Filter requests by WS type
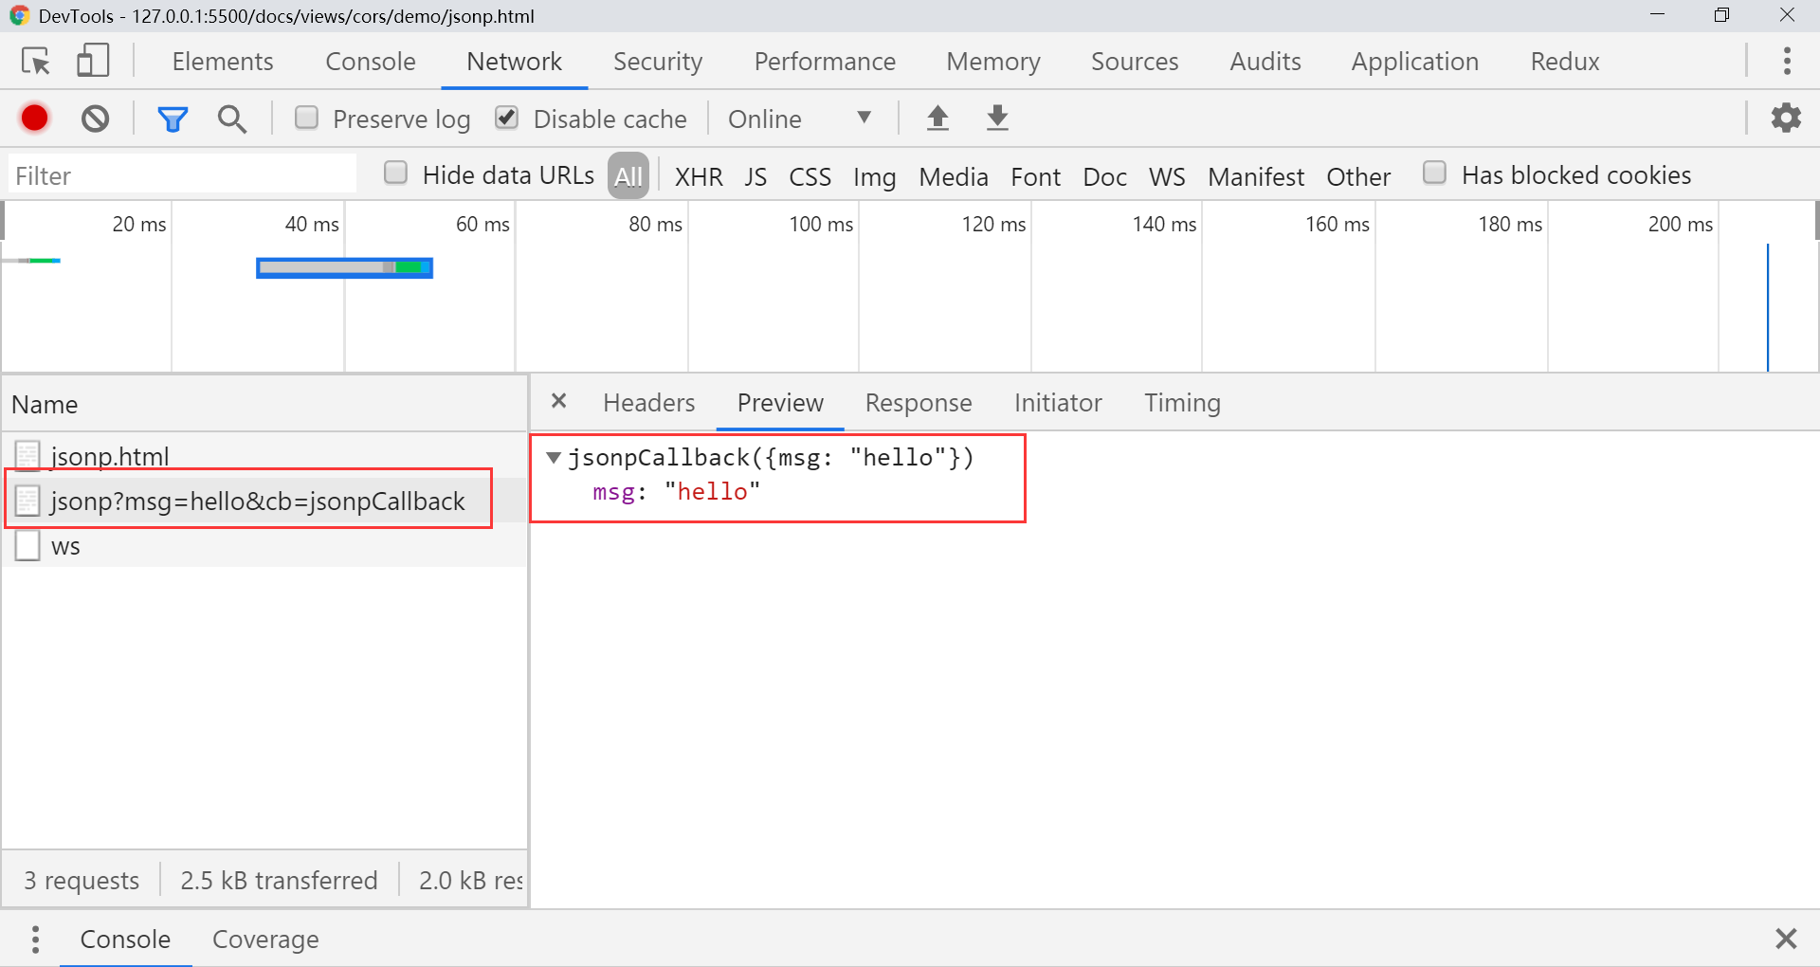This screenshot has width=1820, height=967. (1167, 177)
